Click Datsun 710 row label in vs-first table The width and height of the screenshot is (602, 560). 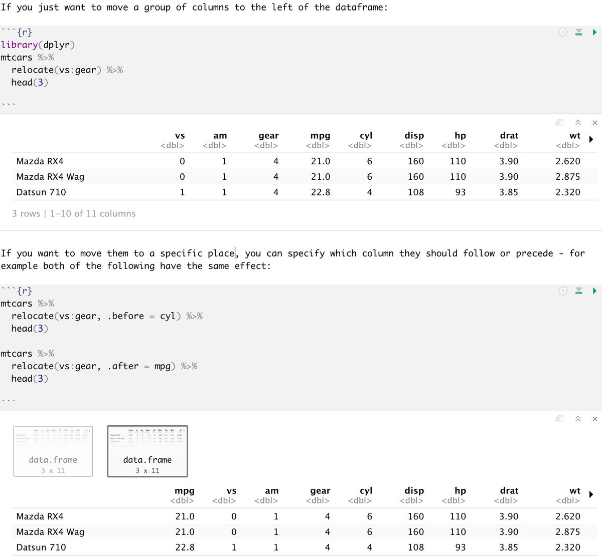coord(41,192)
